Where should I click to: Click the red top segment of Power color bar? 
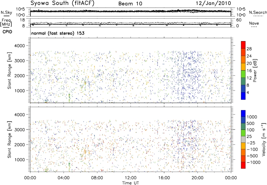pyautogui.click(x=243, y=45)
